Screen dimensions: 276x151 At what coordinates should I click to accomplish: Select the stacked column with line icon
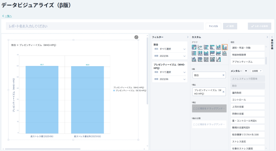(194, 59)
